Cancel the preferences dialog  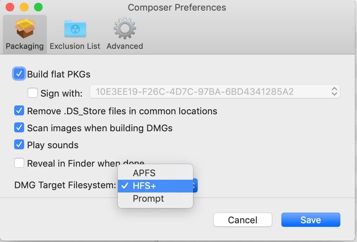point(243,220)
